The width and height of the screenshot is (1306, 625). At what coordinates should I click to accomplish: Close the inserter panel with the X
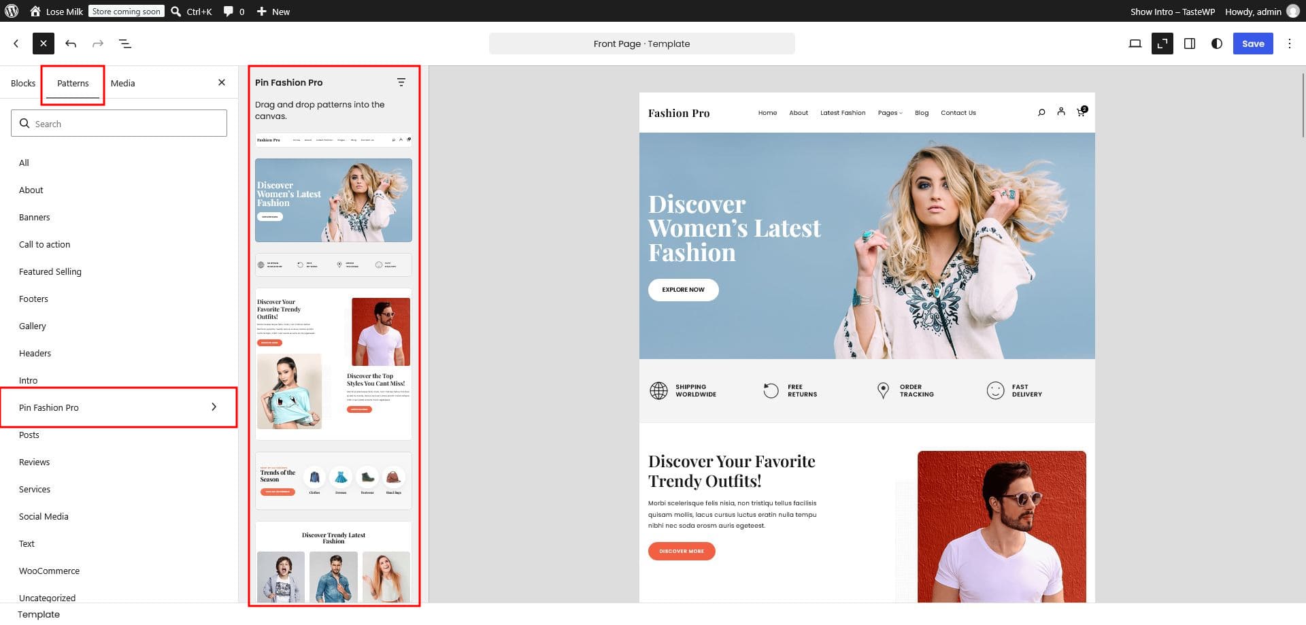pos(222,82)
